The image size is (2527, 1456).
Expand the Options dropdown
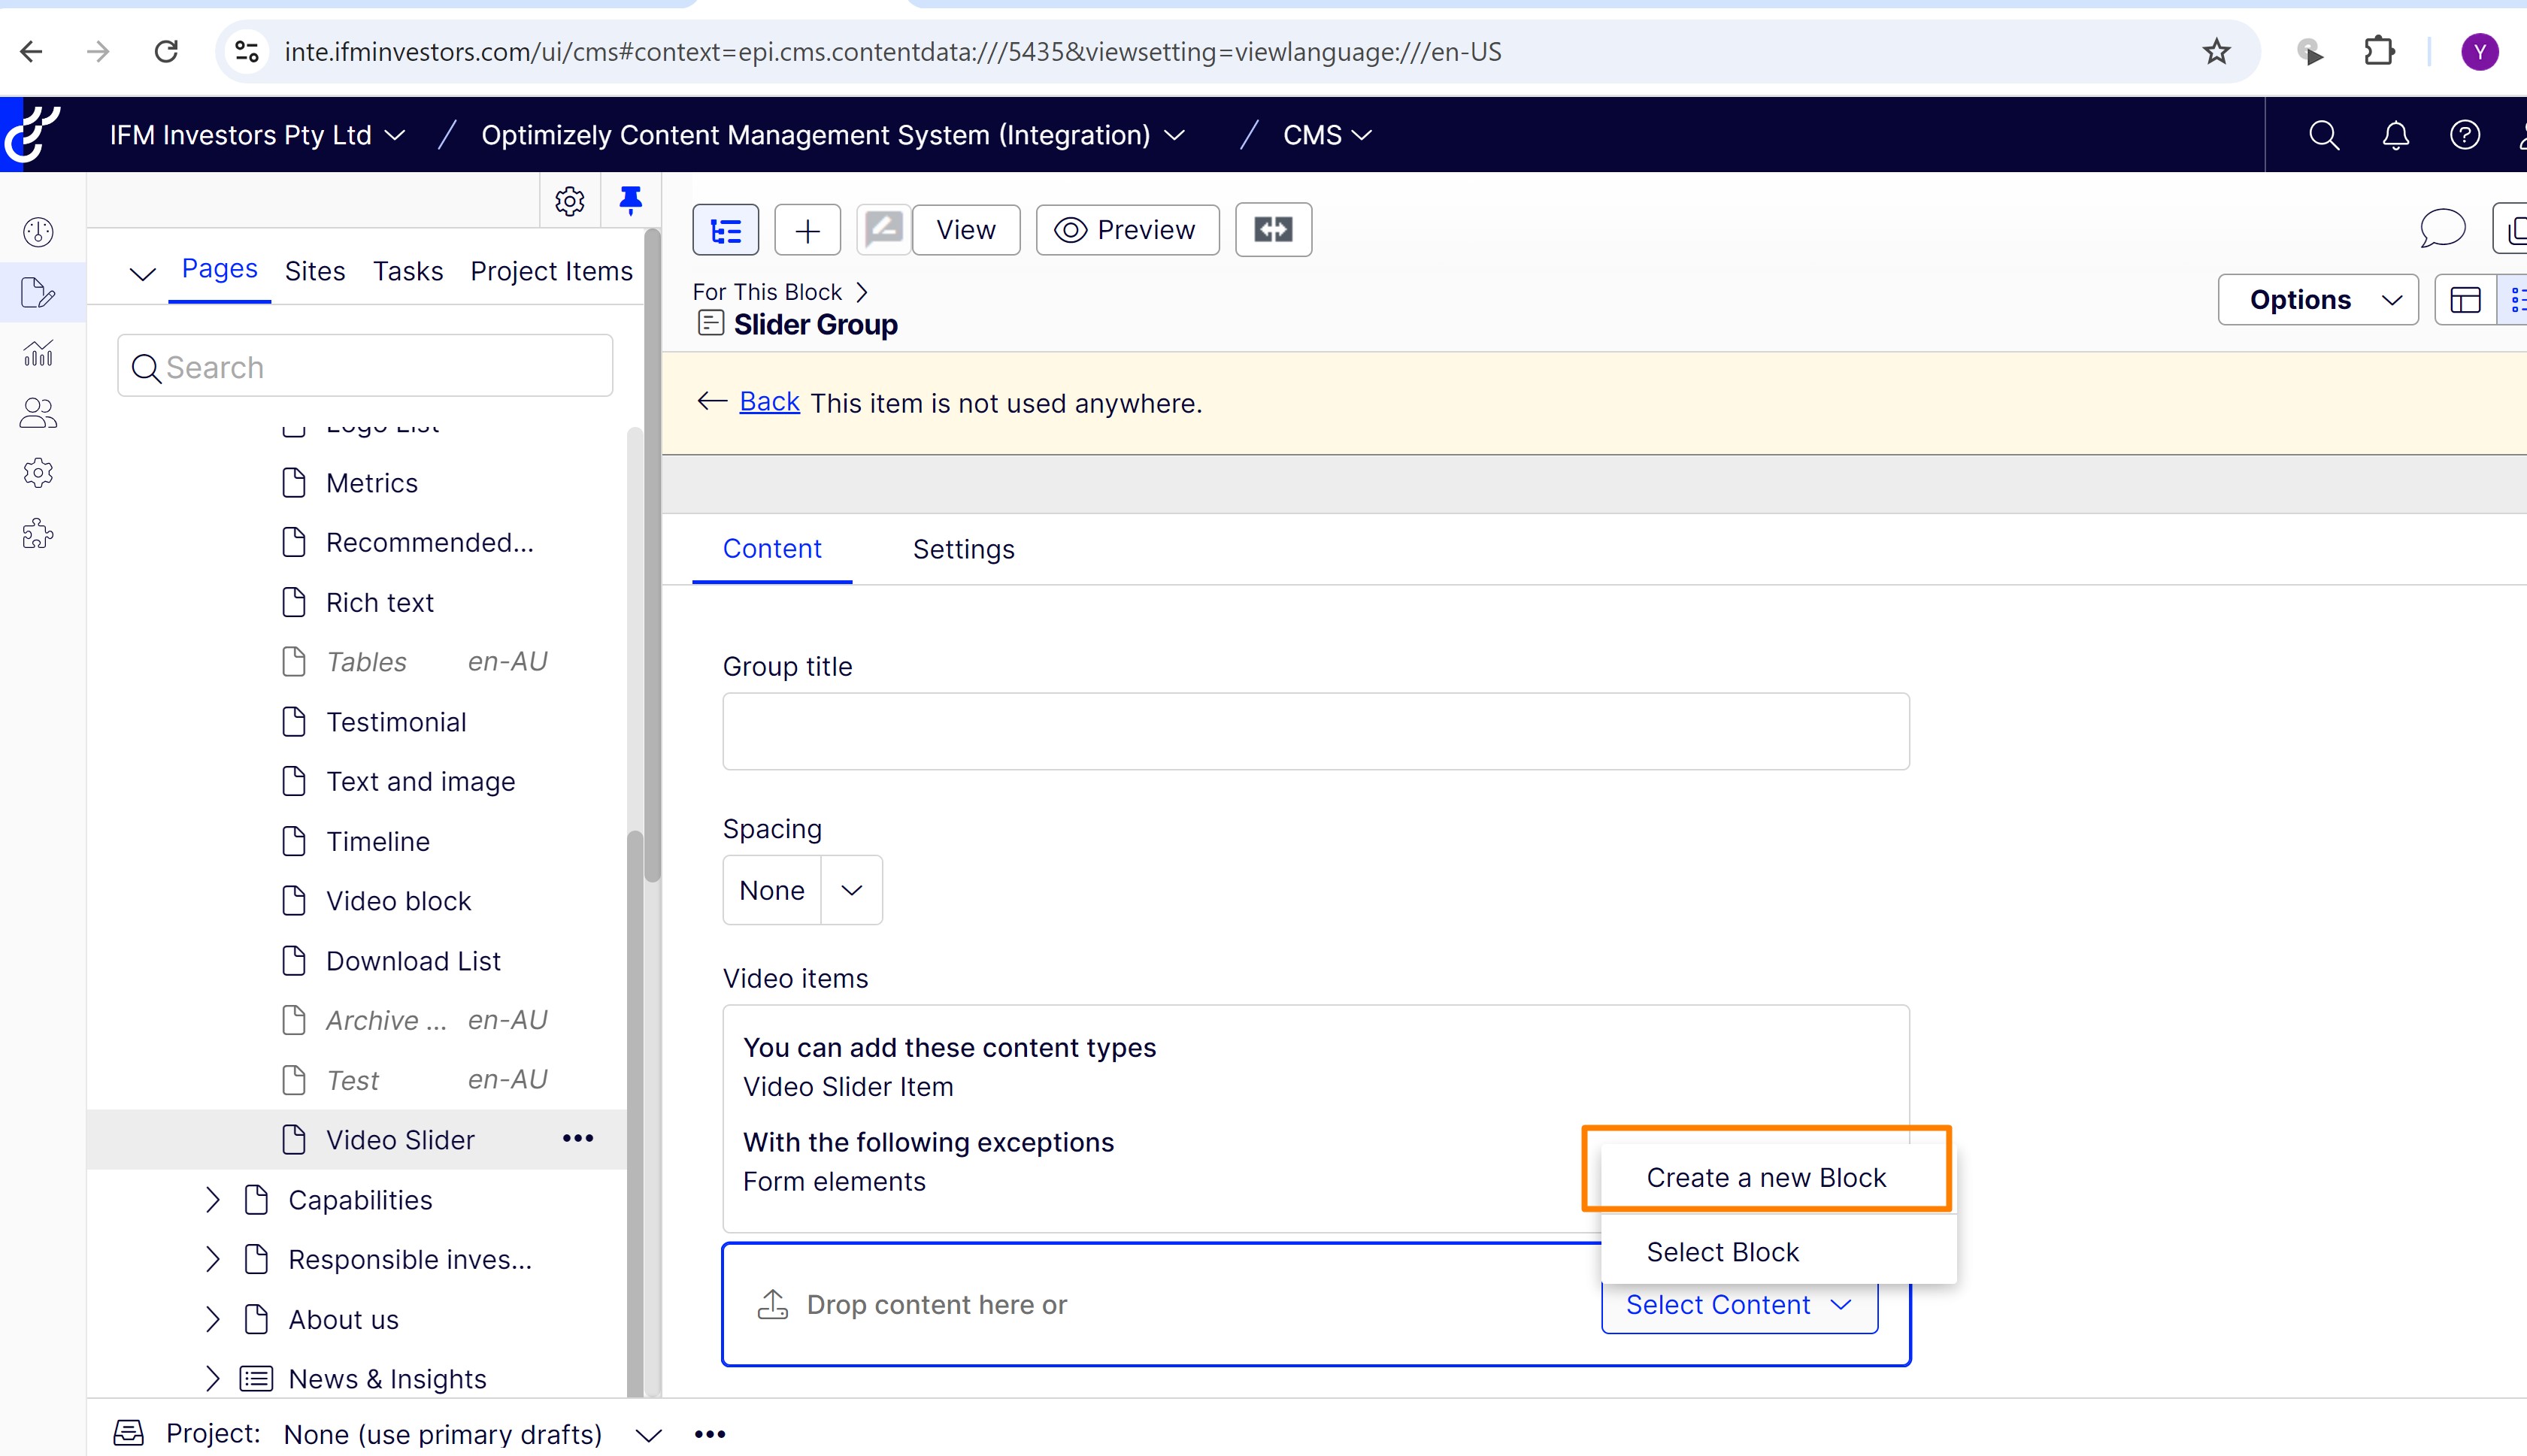[x=2317, y=300]
